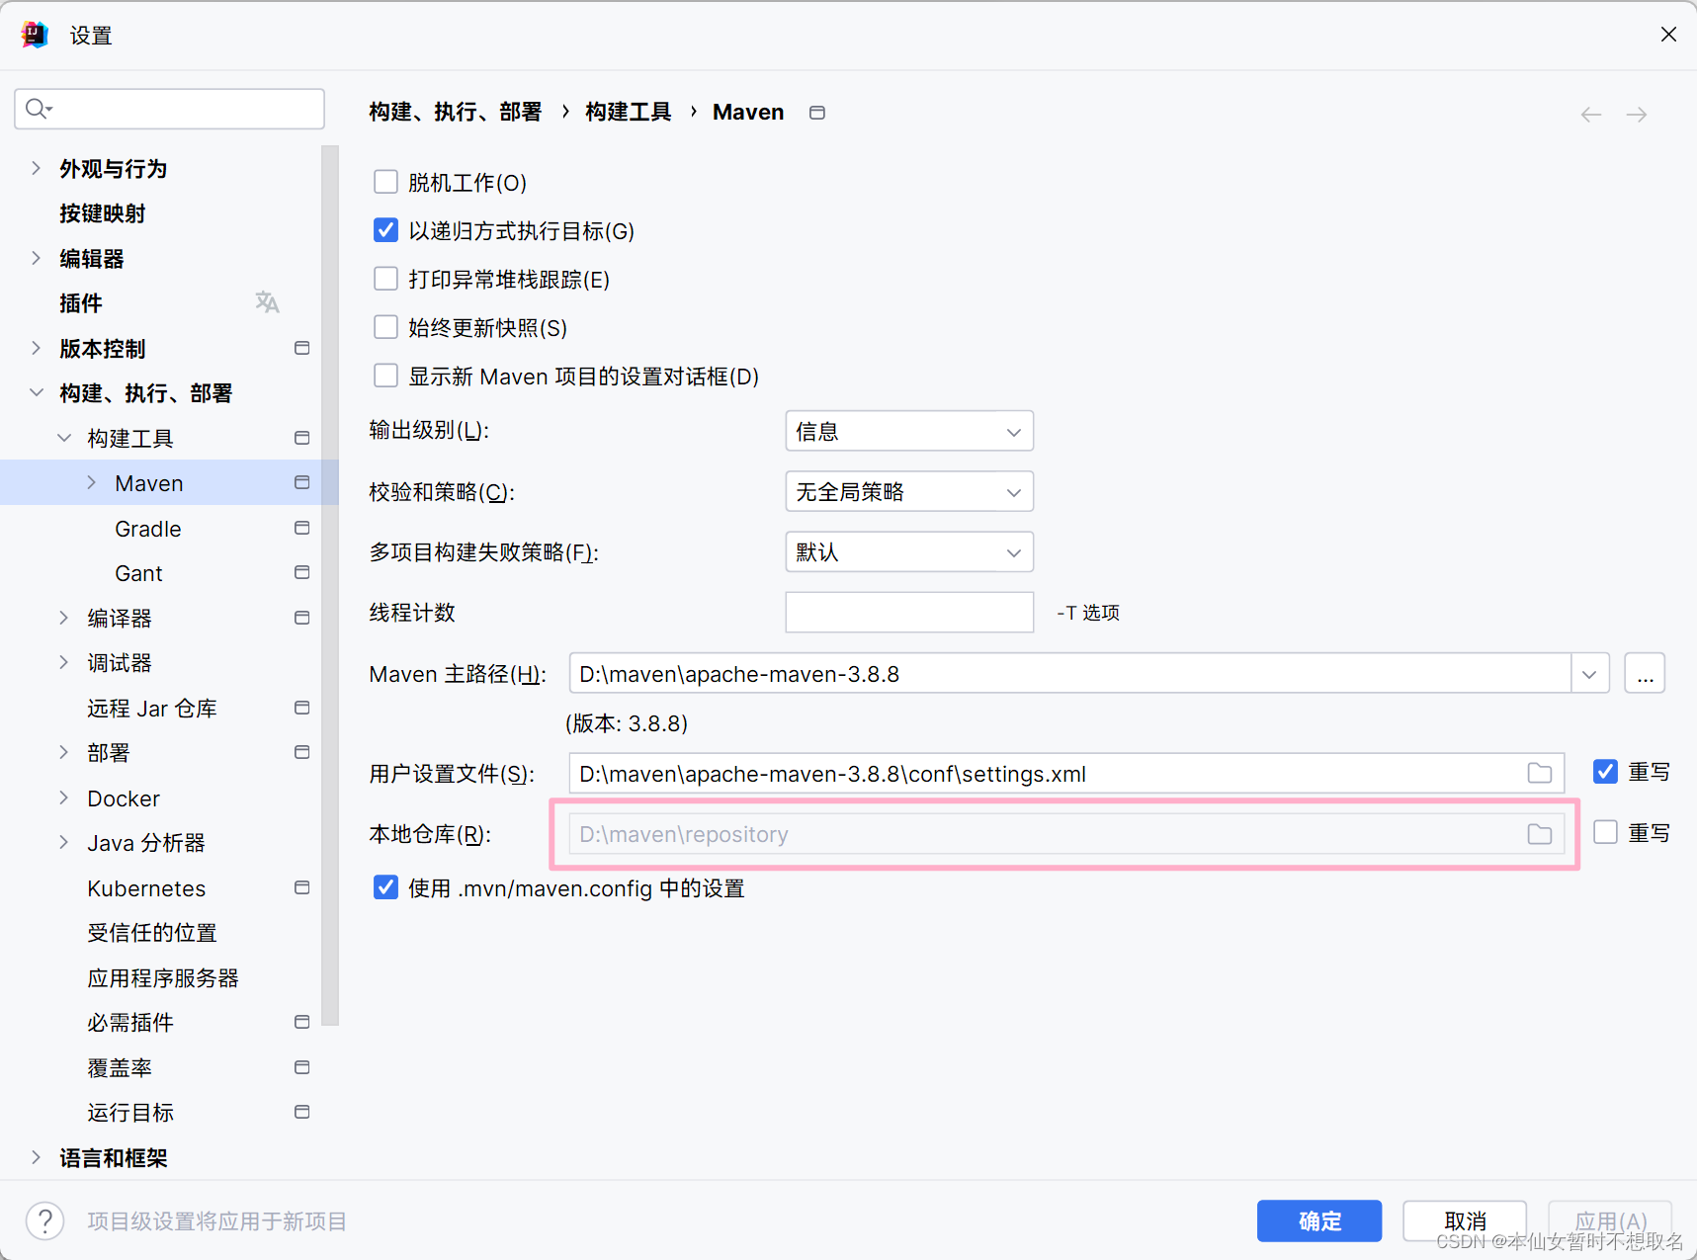Collapse 构建、执行、部署 tree node

coord(37,392)
